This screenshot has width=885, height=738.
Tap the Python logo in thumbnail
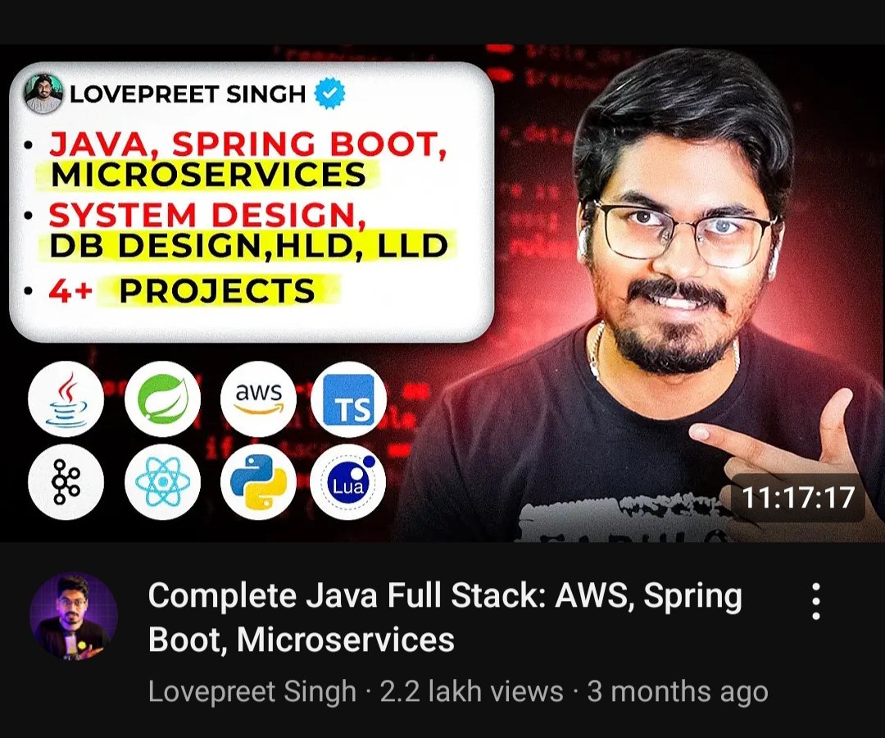click(x=258, y=481)
